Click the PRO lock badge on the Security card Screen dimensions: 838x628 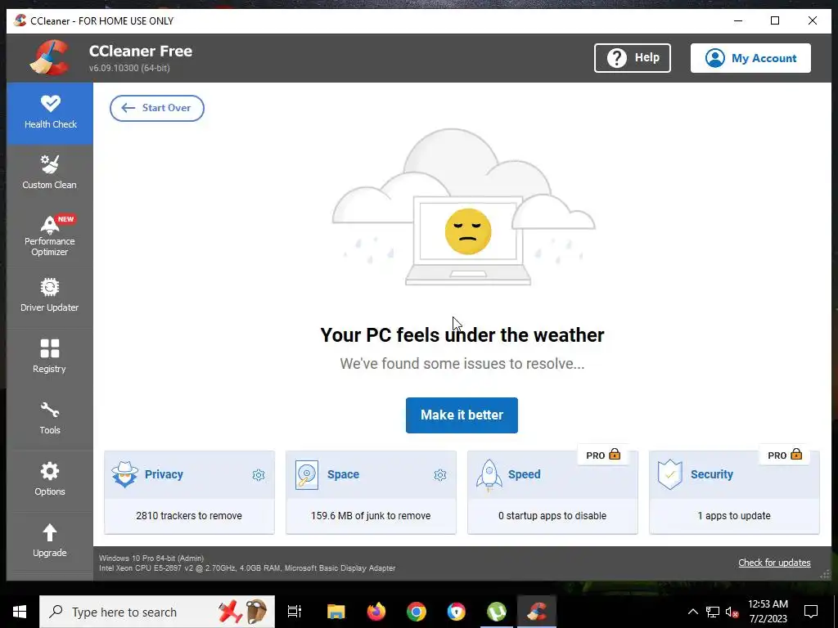pos(785,455)
